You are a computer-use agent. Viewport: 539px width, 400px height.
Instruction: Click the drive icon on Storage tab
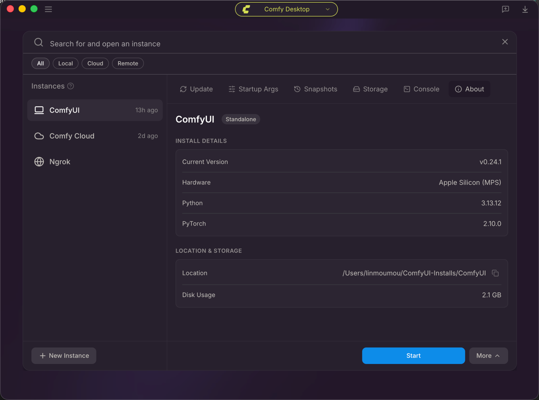(x=356, y=89)
